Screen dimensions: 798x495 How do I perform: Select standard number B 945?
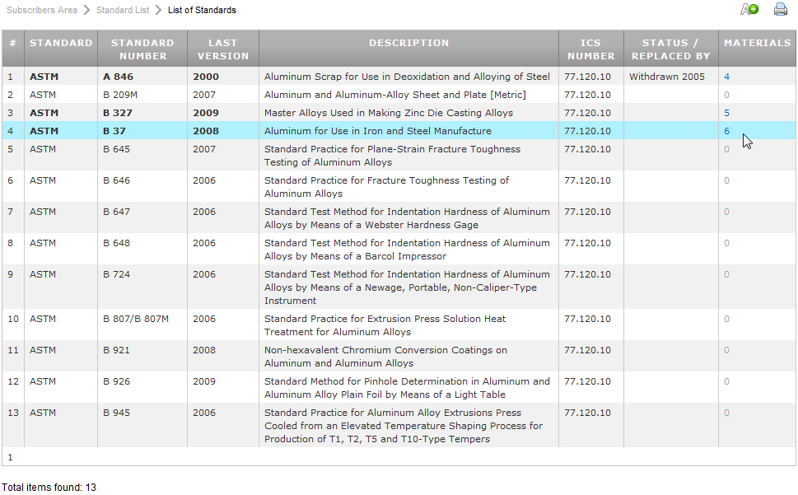click(x=117, y=413)
